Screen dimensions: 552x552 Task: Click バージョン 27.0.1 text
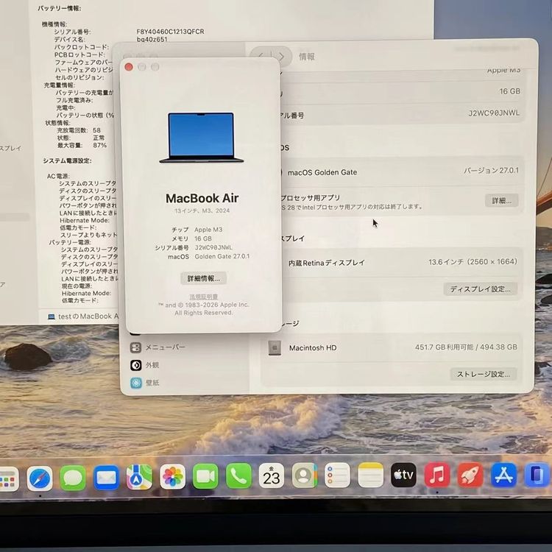[x=491, y=171]
